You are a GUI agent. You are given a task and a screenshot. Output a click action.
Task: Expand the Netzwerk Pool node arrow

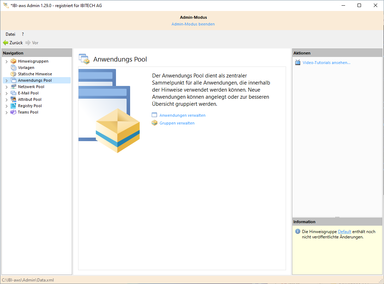(x=6, y=87)
